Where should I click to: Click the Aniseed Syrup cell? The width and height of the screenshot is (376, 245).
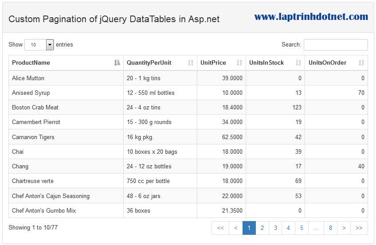point(66,93)
